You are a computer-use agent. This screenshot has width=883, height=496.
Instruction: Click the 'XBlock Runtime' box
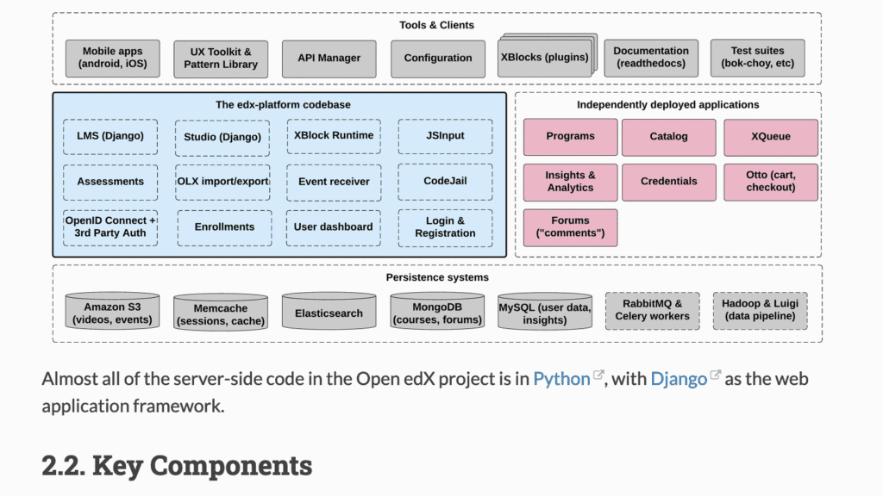334,136
